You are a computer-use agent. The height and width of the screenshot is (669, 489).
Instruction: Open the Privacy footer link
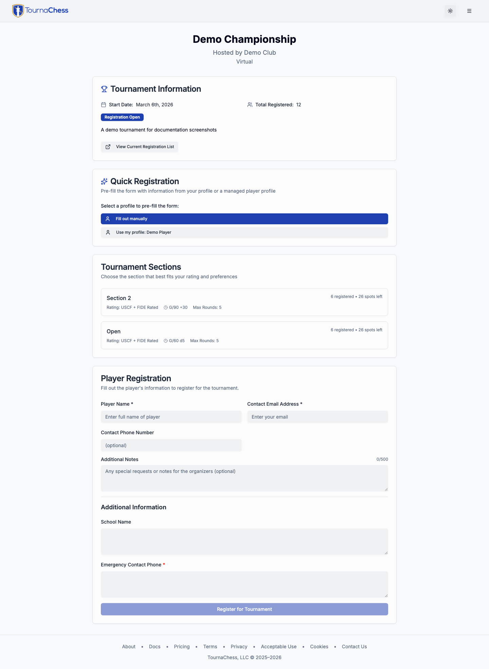239,646
